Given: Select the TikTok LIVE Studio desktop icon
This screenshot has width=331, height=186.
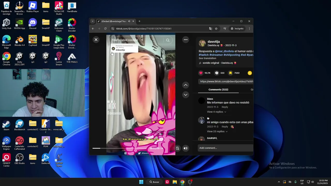Looking at the screenshot, I should [x=59, y=8].
